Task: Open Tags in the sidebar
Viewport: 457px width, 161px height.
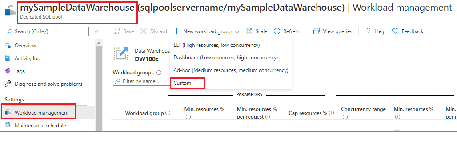Action: click(x=20, y=71)
